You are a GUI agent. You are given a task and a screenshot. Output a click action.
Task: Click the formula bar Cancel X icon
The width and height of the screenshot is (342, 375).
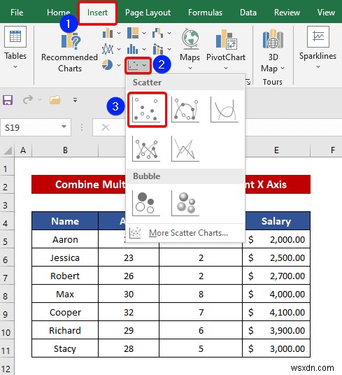point(106,127)
